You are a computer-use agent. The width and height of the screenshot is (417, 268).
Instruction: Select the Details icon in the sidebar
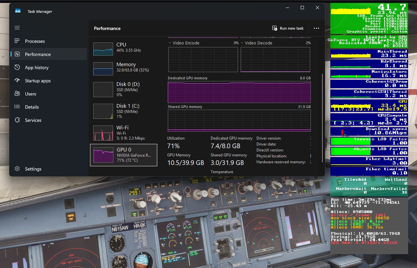click(x=17, y=107)
